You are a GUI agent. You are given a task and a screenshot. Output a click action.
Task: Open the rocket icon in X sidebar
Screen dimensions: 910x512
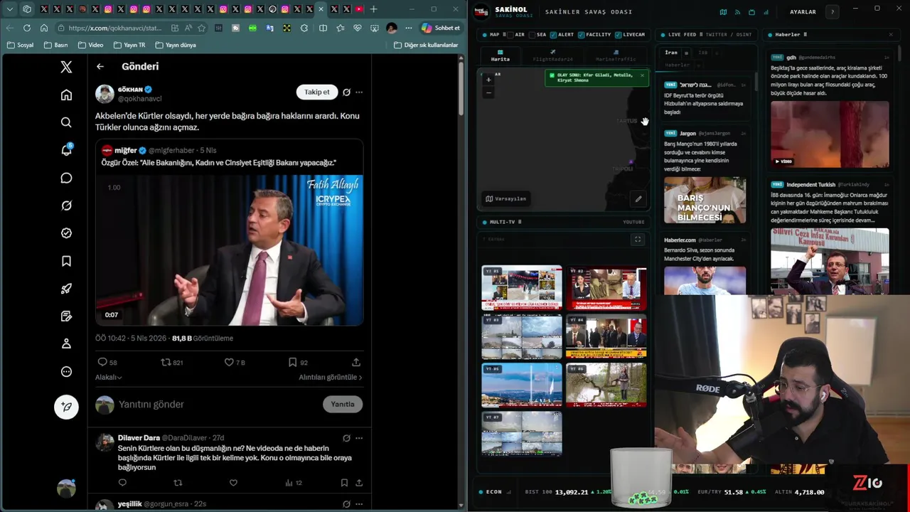66,289
